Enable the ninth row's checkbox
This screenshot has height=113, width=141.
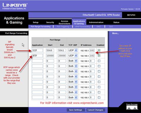(99, 92)
